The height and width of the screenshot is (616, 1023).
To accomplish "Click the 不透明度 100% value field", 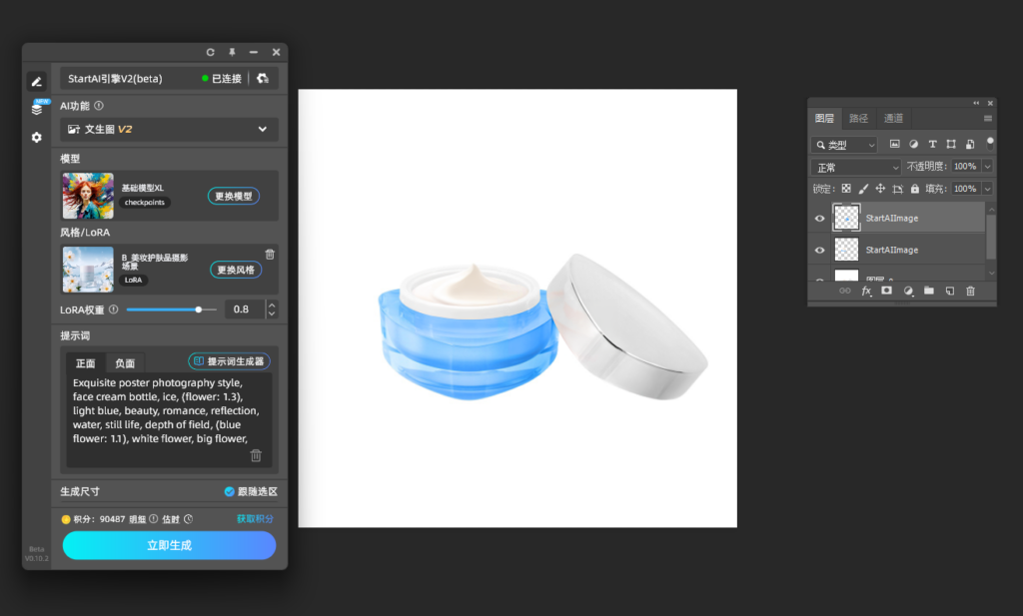I will pyautogui.click(x=966, y=167).
